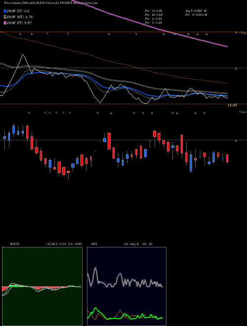Viewport: 247px width, 326px height.
Task: Click the MACD '(12,26,9)' parameter values
Action: click(63, 244)
